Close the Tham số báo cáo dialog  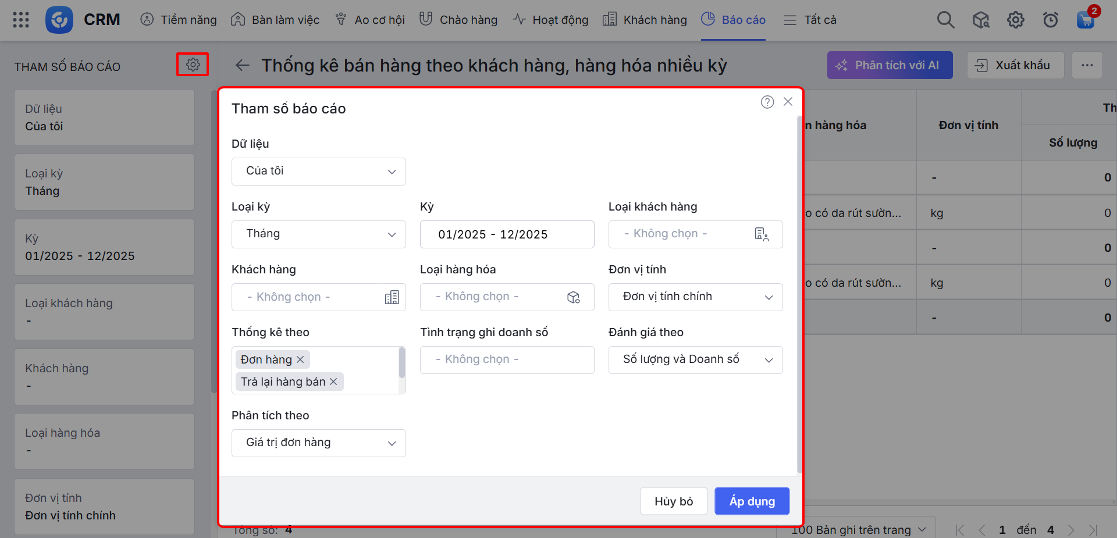click(788, 102)
